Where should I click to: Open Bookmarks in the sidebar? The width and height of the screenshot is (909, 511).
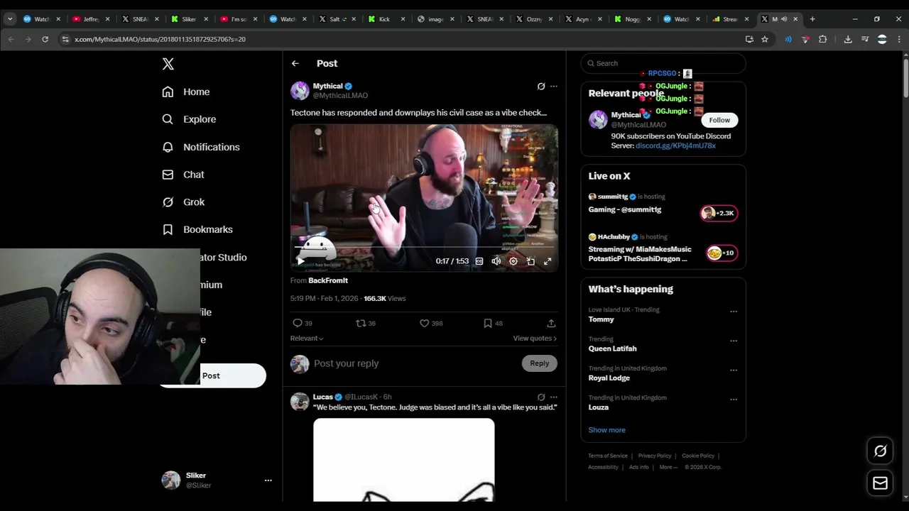click(197, 229)
